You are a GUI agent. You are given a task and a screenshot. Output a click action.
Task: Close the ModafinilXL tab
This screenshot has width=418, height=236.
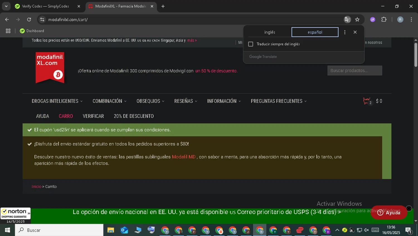[152, 6]
